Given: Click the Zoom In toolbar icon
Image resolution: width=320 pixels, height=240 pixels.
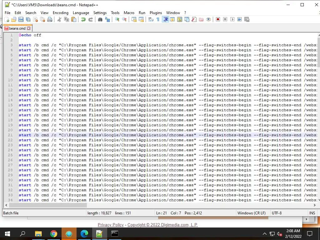Looking at the screenshot, I should 117,20.
